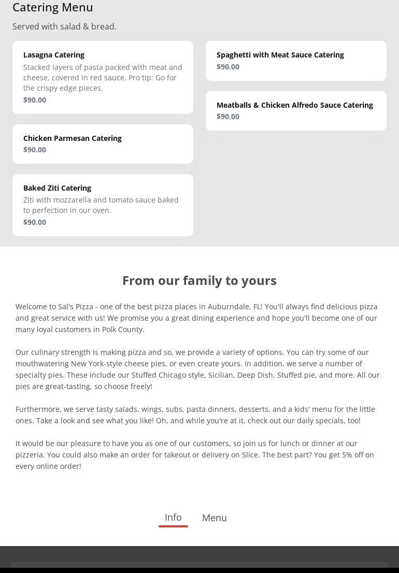Click the 'Our culinary strength' paragraph
The image size is (399, 573).
click(197, 369)
